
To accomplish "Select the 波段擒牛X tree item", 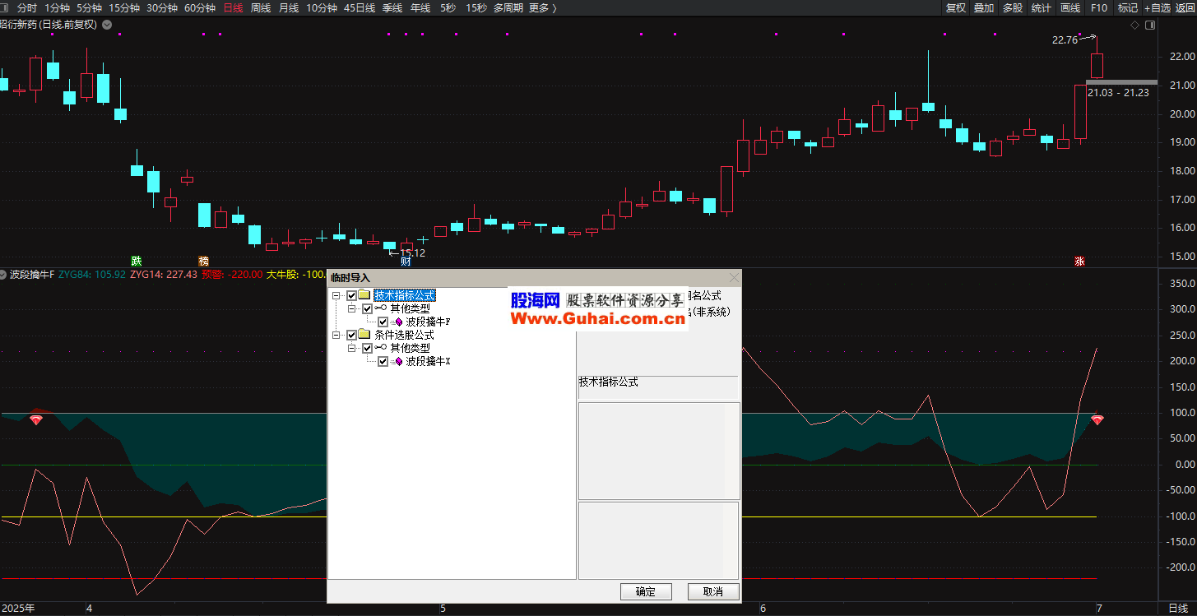I will (429, 361).
